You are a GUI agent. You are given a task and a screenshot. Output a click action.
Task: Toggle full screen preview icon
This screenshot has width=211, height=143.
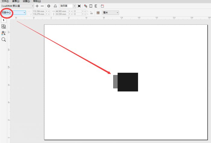pyautogui.click(x=79, y=6)
